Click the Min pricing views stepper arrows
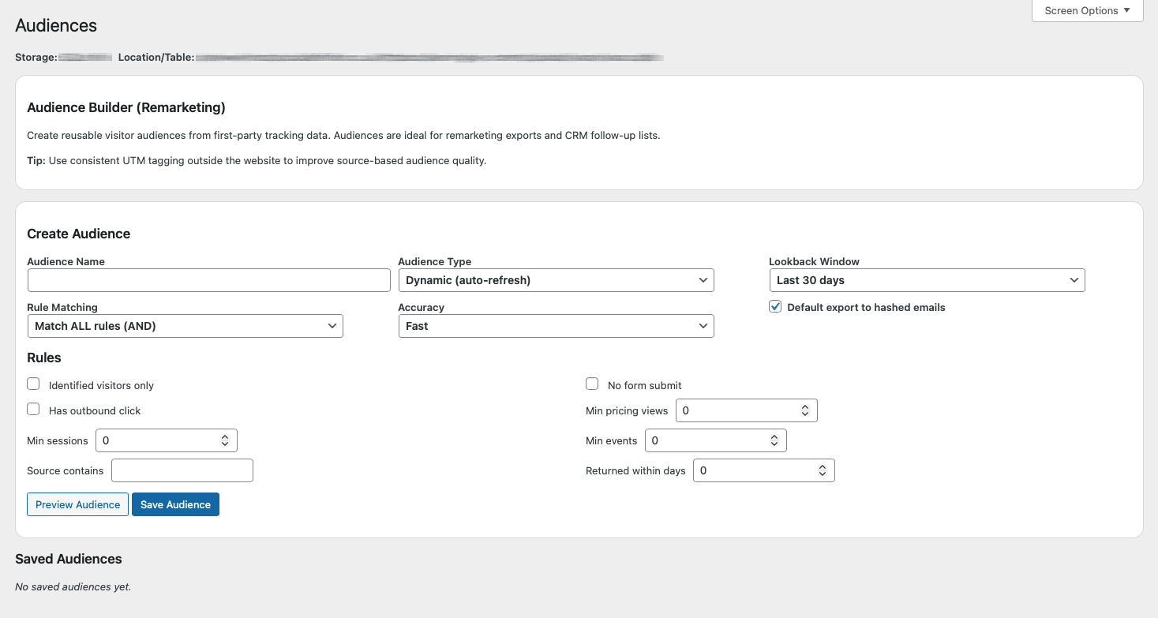The image size is (1158, 618). pyautogui.click(x=804, y=410)
